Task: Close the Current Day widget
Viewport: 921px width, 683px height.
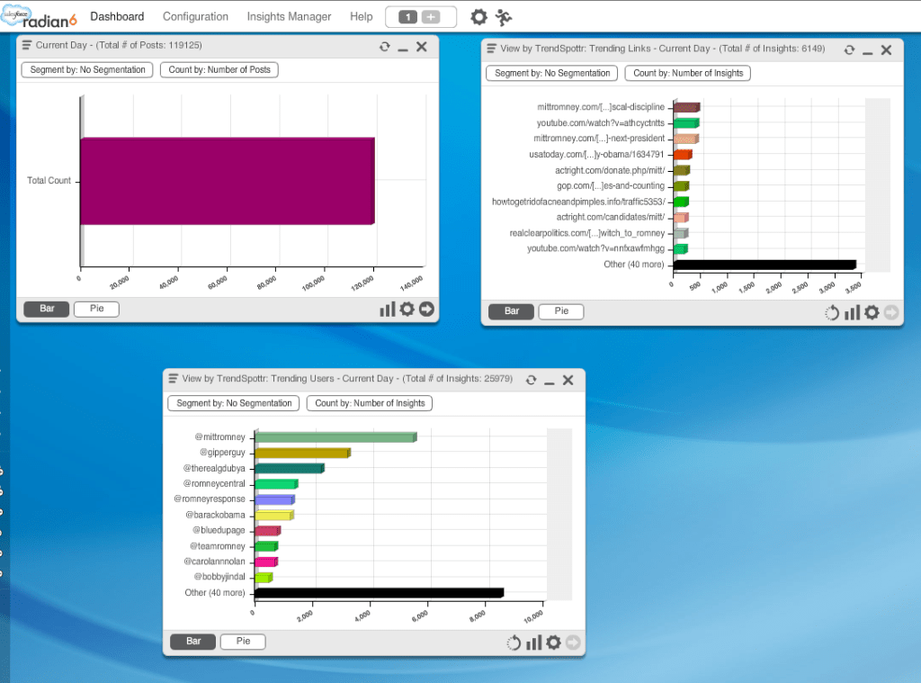Action: pyautogui.click(x=422, y=47)
